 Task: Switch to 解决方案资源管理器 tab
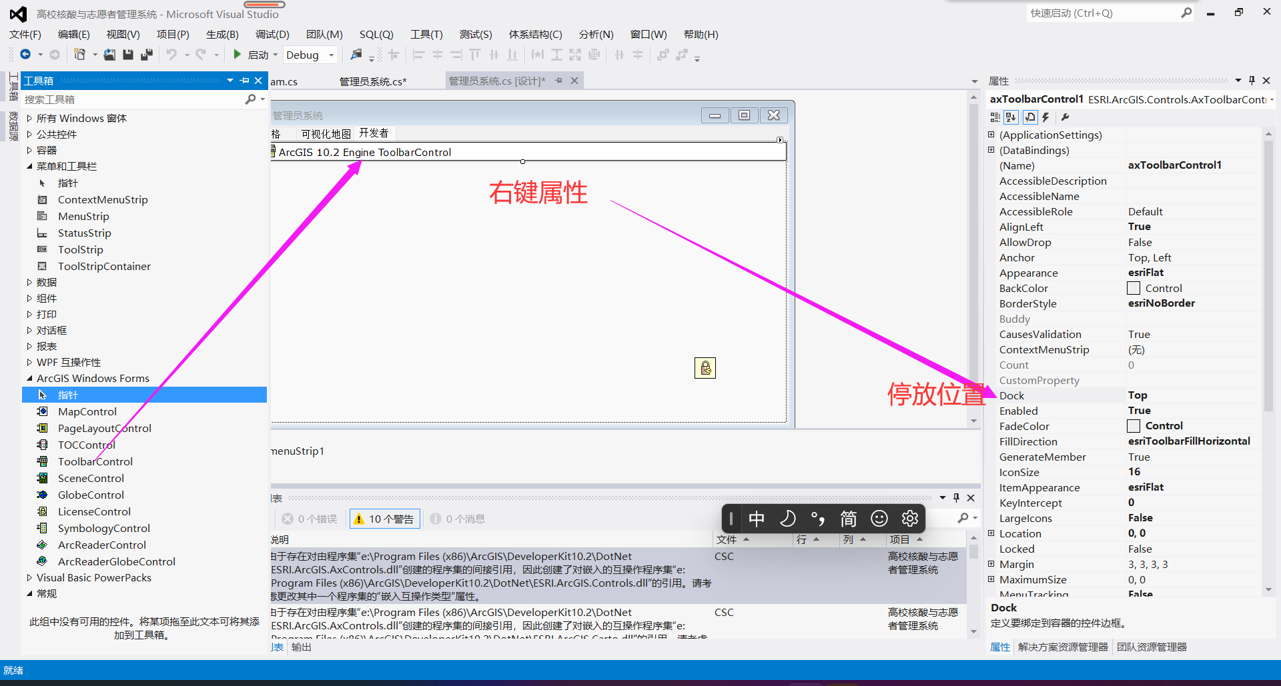pos(1063,647)
